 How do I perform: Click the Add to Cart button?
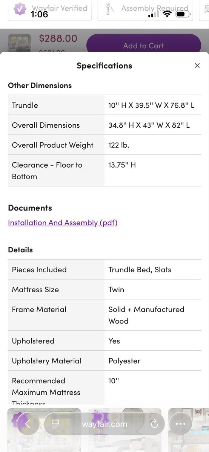pos(144,46)
